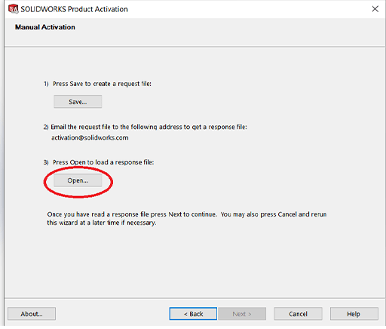The width and height of the screenshot is (386, 329).
Task: Click the 'Press Save to create' instruction
Action: pos(102,84)
